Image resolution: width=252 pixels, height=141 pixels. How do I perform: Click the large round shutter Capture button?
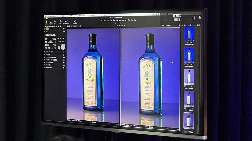63,47
